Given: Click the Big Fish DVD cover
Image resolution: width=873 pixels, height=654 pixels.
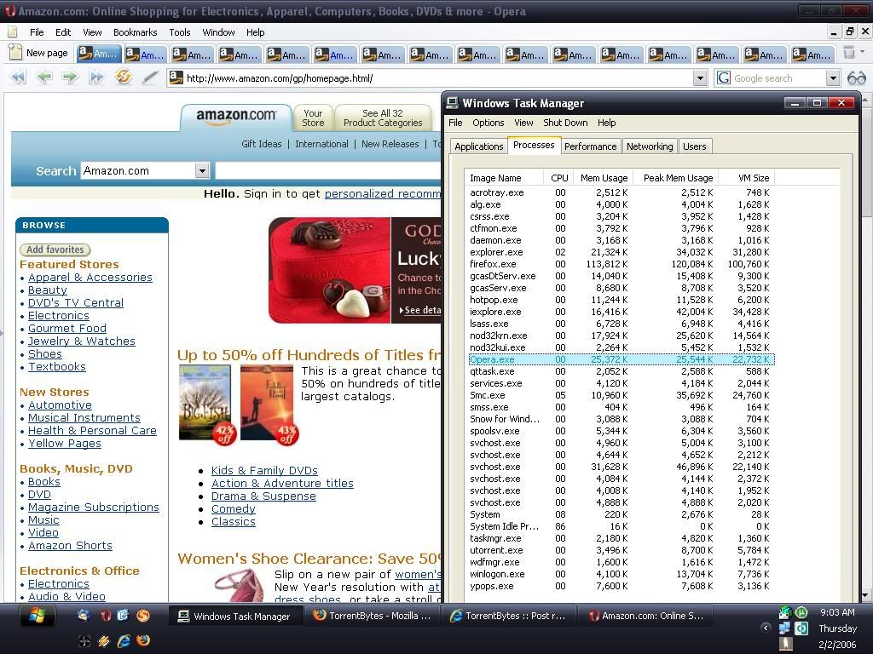Looking at the screenshot, I should click(205, 402).
